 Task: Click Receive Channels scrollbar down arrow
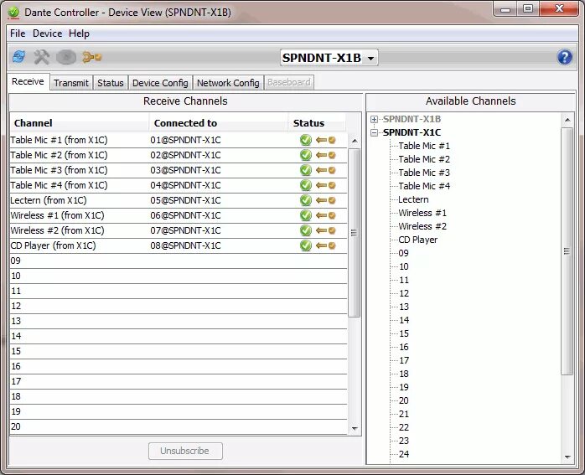click(355, 428)
